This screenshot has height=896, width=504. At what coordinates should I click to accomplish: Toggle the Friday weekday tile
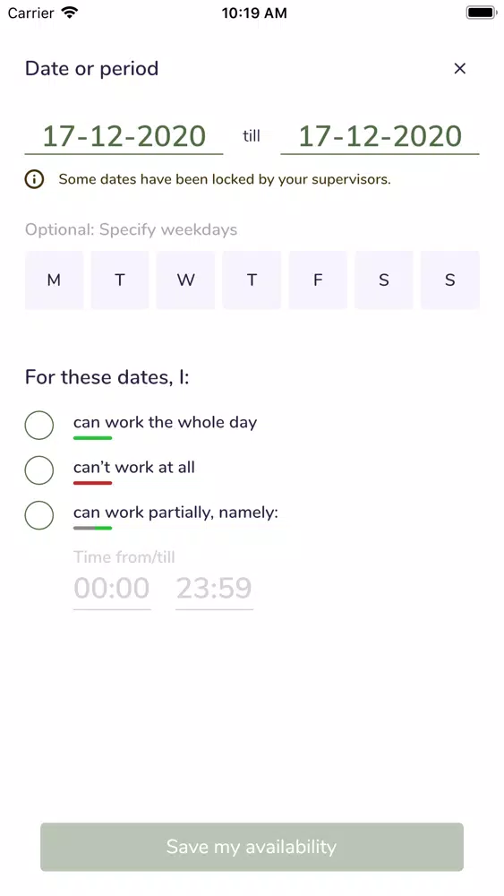point(318,280)
